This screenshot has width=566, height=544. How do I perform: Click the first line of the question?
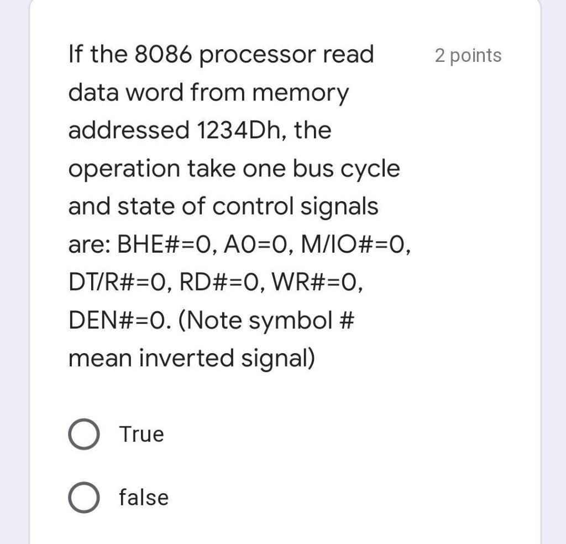221,54
